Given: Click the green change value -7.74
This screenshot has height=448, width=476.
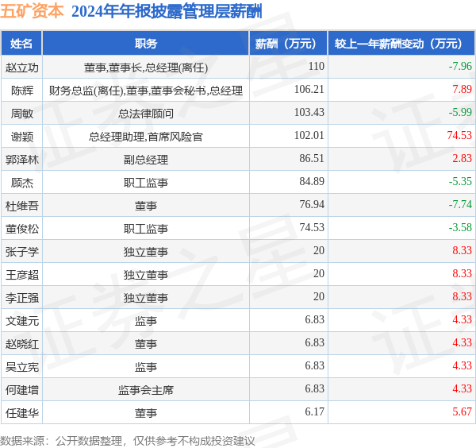Looking at the screenshot, I should 460,204.
